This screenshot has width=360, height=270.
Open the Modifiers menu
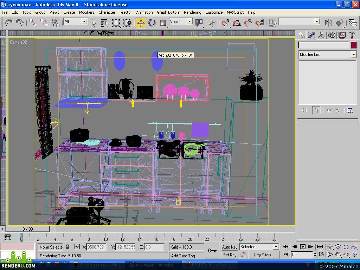point(86,12)
